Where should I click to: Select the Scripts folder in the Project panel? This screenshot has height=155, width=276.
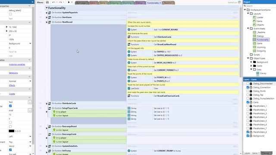(257, 55)
